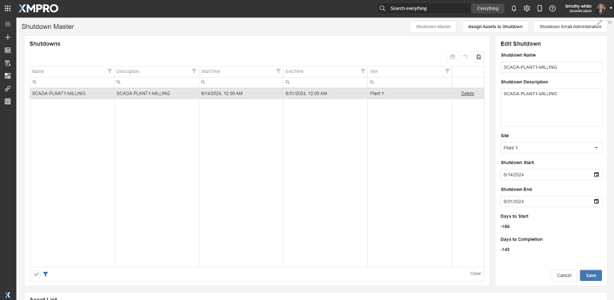This screenshot has height=300, width=614.
Task: Click the Site column search box
Action: point(410,82)
